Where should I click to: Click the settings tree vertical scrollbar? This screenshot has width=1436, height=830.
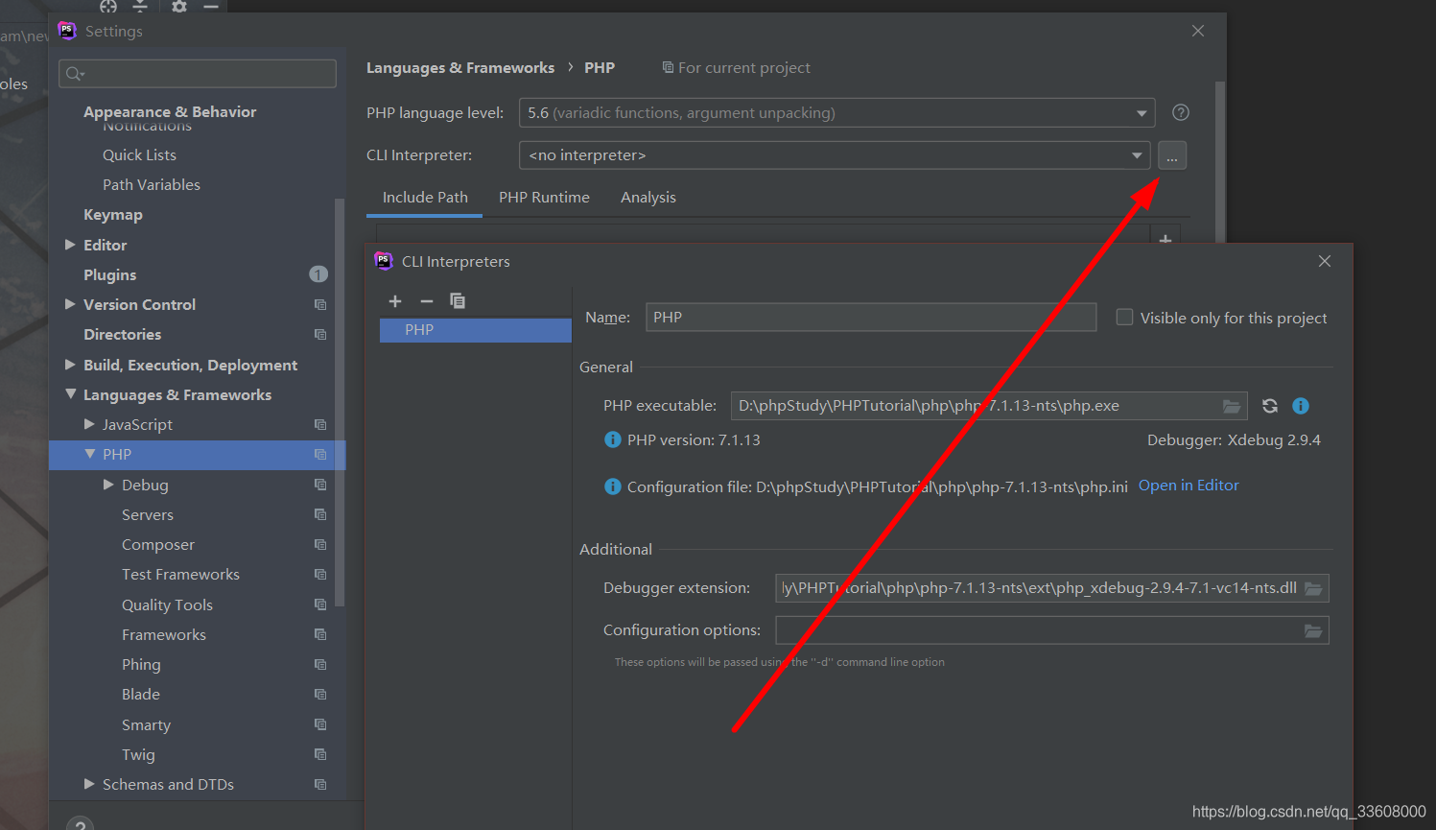click(x=340, y=403)
